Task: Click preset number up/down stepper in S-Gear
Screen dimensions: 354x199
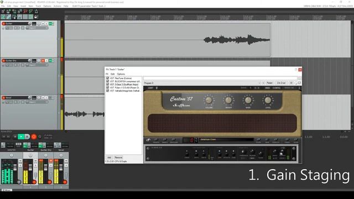Action: [196, 140]
